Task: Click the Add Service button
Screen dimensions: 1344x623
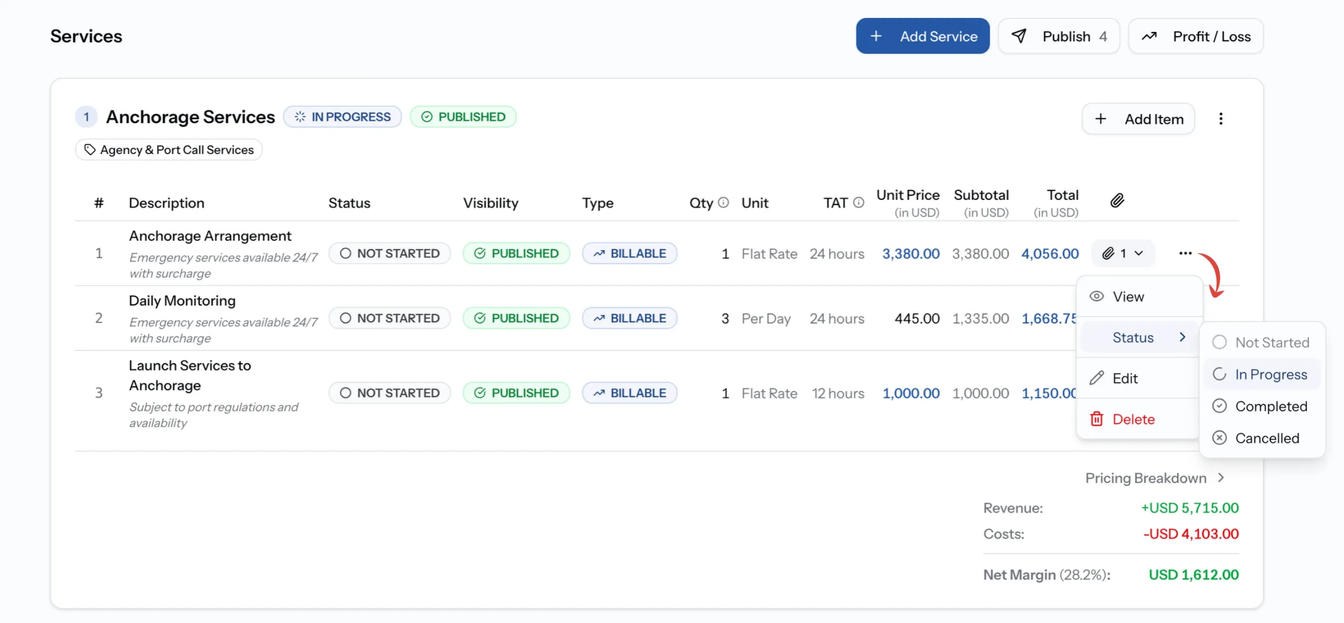Action: point(922,36)
